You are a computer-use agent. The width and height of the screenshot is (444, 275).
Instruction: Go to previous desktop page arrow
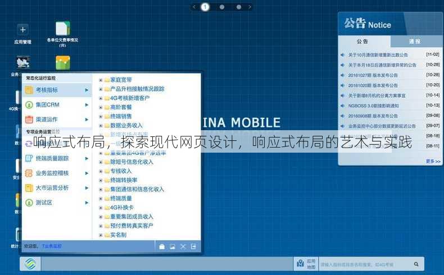pyautogui.click(x=194, y=7)
